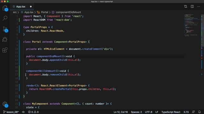Open the componentDidMount breadcrumb dropdown
The width and height of the screenshot is (204, 114).
click(68, 12)
